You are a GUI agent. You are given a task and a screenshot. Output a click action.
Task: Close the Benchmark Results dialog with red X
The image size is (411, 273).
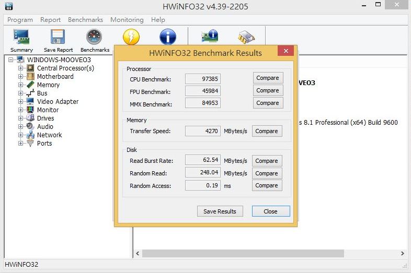tap(286, 51)
